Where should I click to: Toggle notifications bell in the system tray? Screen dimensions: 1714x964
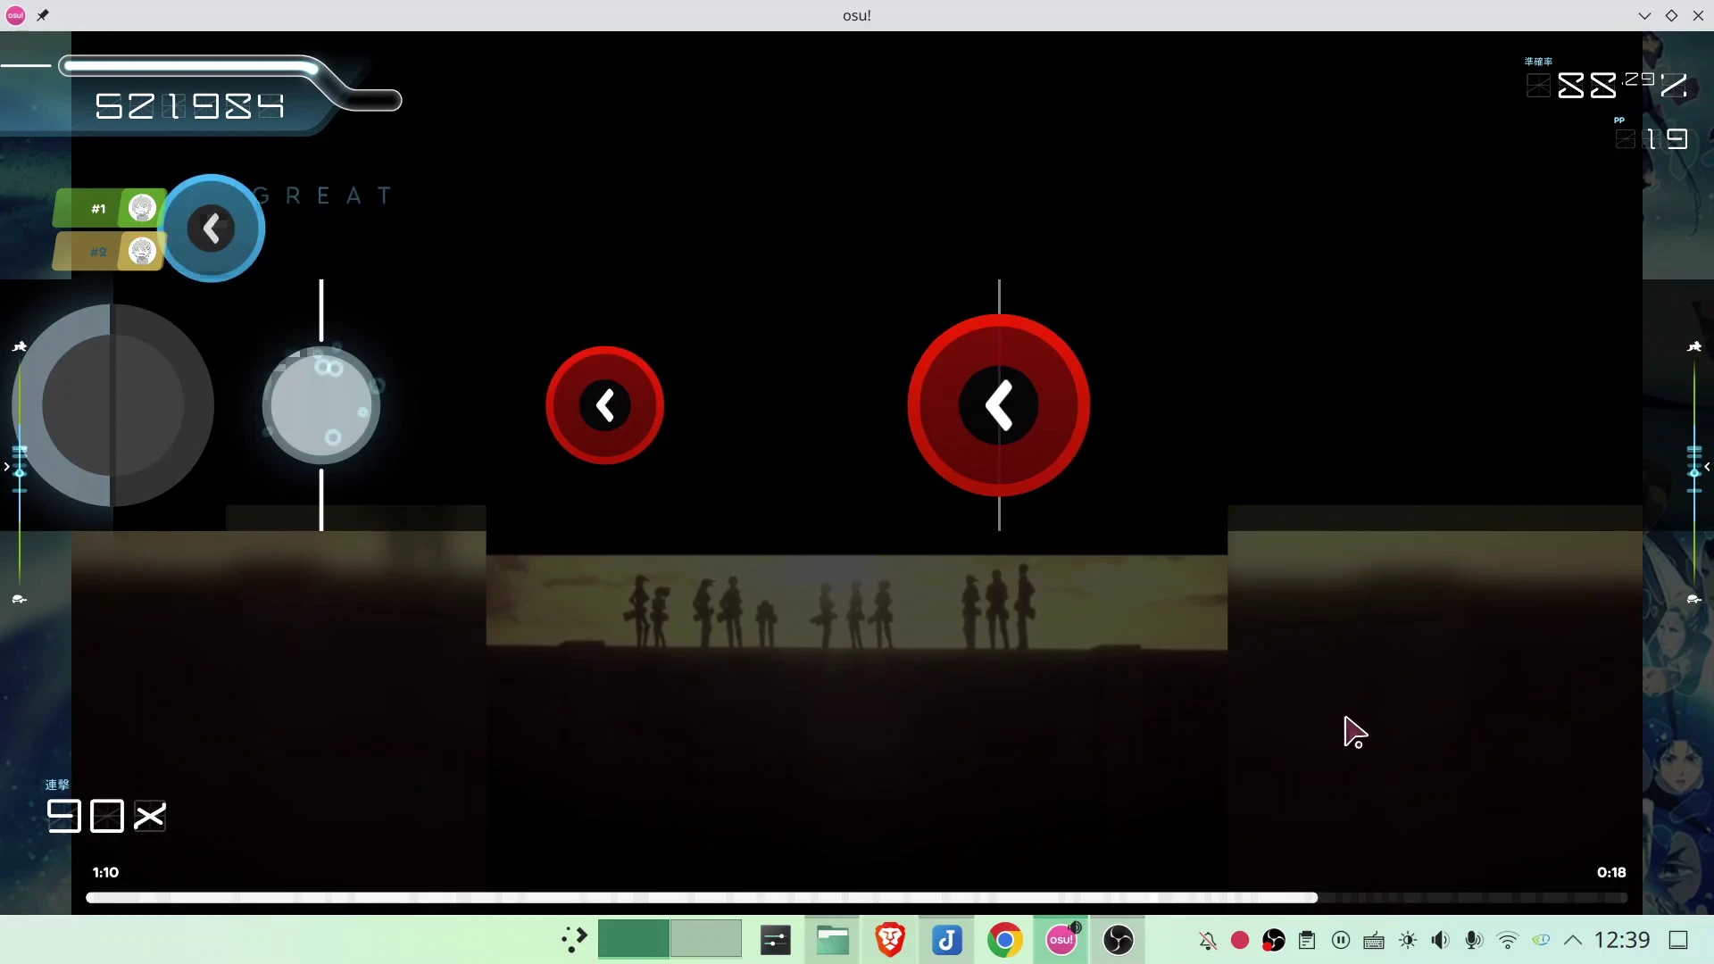[1207, 940]
